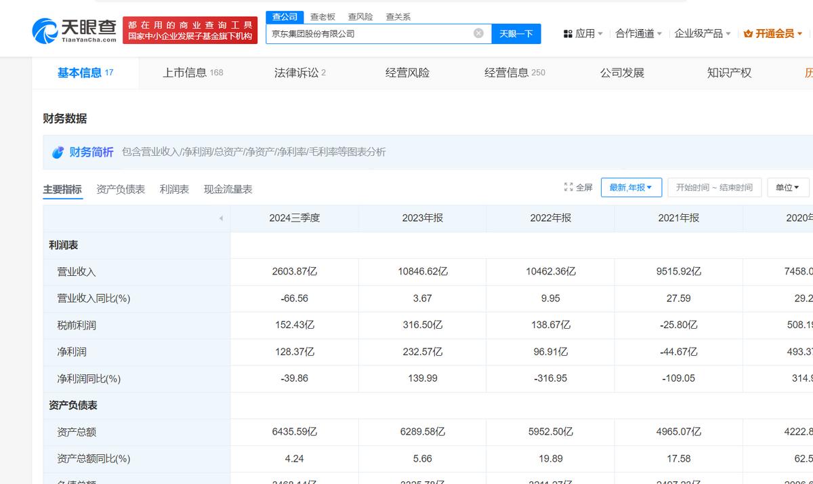This screenshot has width=813, height=484.
Task: Click the TianYanCha logo
Action: (75, 30)
